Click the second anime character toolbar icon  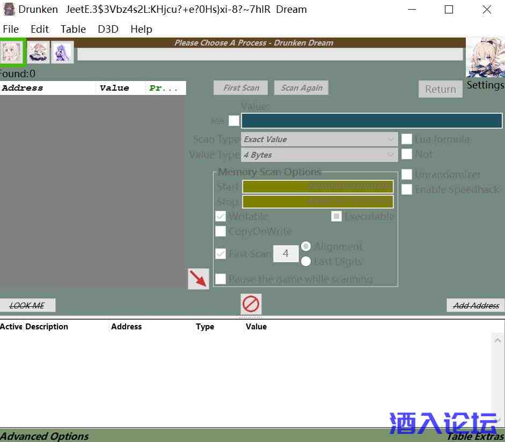[x=39, y=53]
